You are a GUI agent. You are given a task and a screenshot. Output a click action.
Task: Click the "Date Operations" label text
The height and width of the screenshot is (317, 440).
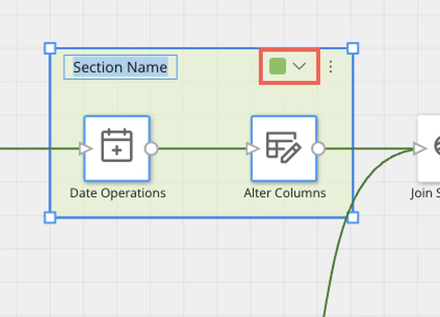coord(118,193)
